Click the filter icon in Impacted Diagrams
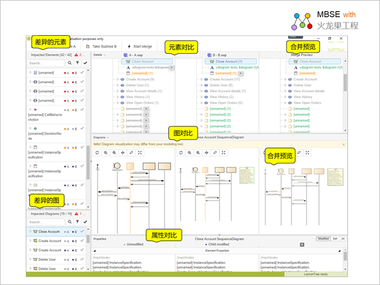Screen dimensions: 380x285 pyautogui.click(x=77, y=222)
